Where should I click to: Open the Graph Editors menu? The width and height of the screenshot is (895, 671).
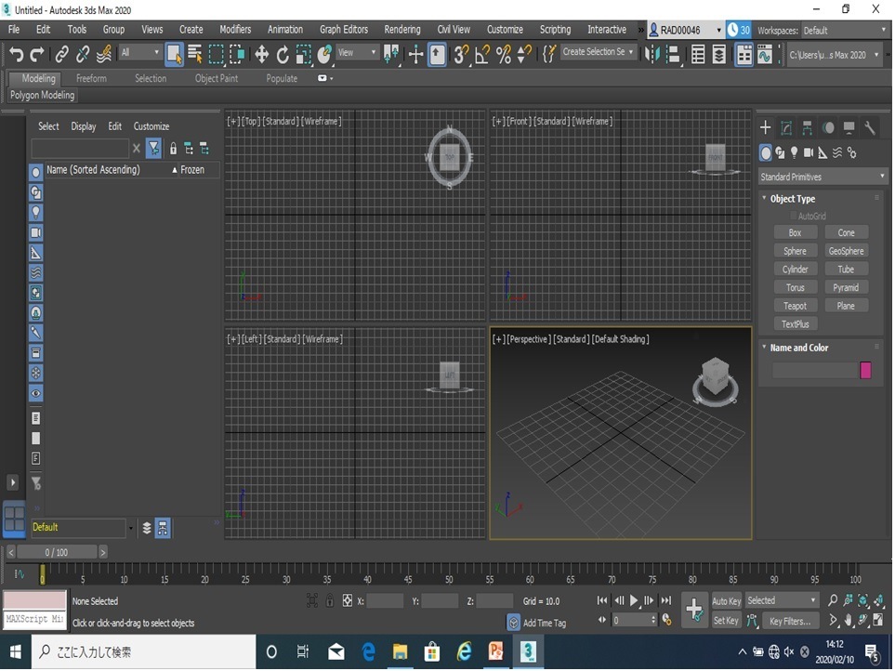[344, 29]
